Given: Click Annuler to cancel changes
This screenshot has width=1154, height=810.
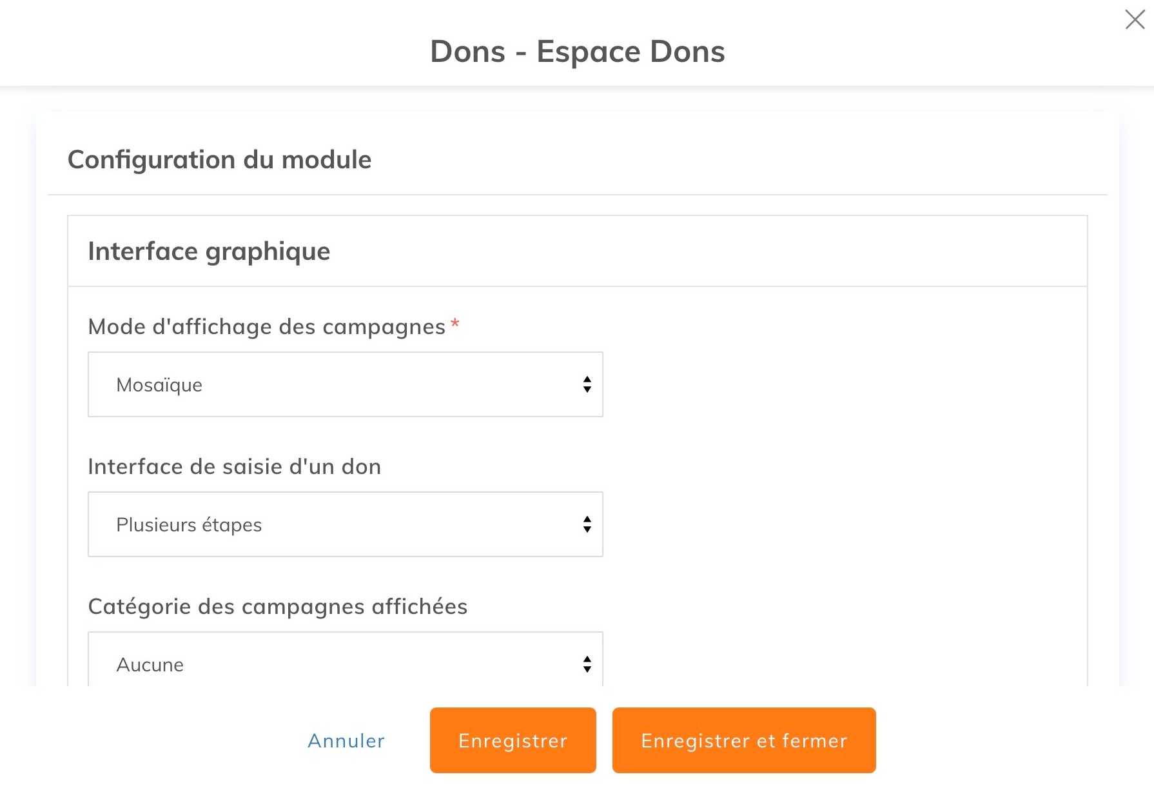Looking at the screenshot, I should pos(346,740).
